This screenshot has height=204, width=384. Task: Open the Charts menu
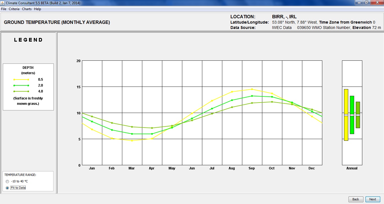27,9
